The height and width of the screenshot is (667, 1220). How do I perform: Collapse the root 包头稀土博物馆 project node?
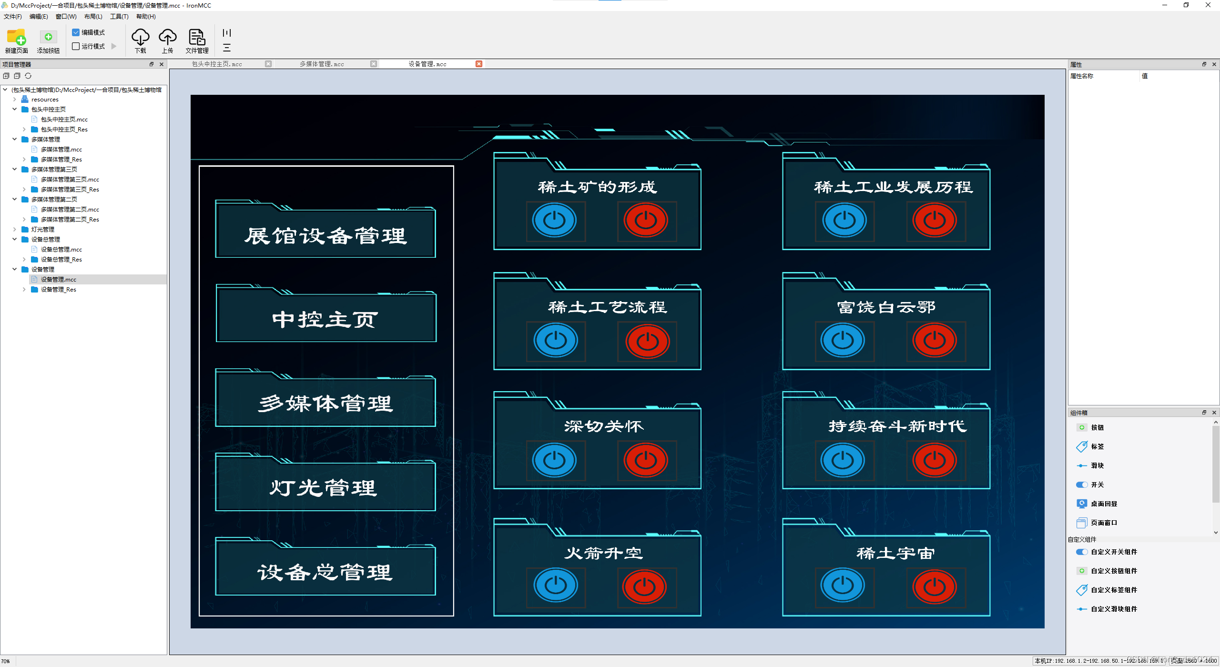(5, 90)
